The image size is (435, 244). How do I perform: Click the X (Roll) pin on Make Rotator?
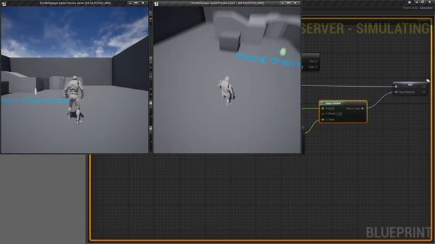[323, 108]
